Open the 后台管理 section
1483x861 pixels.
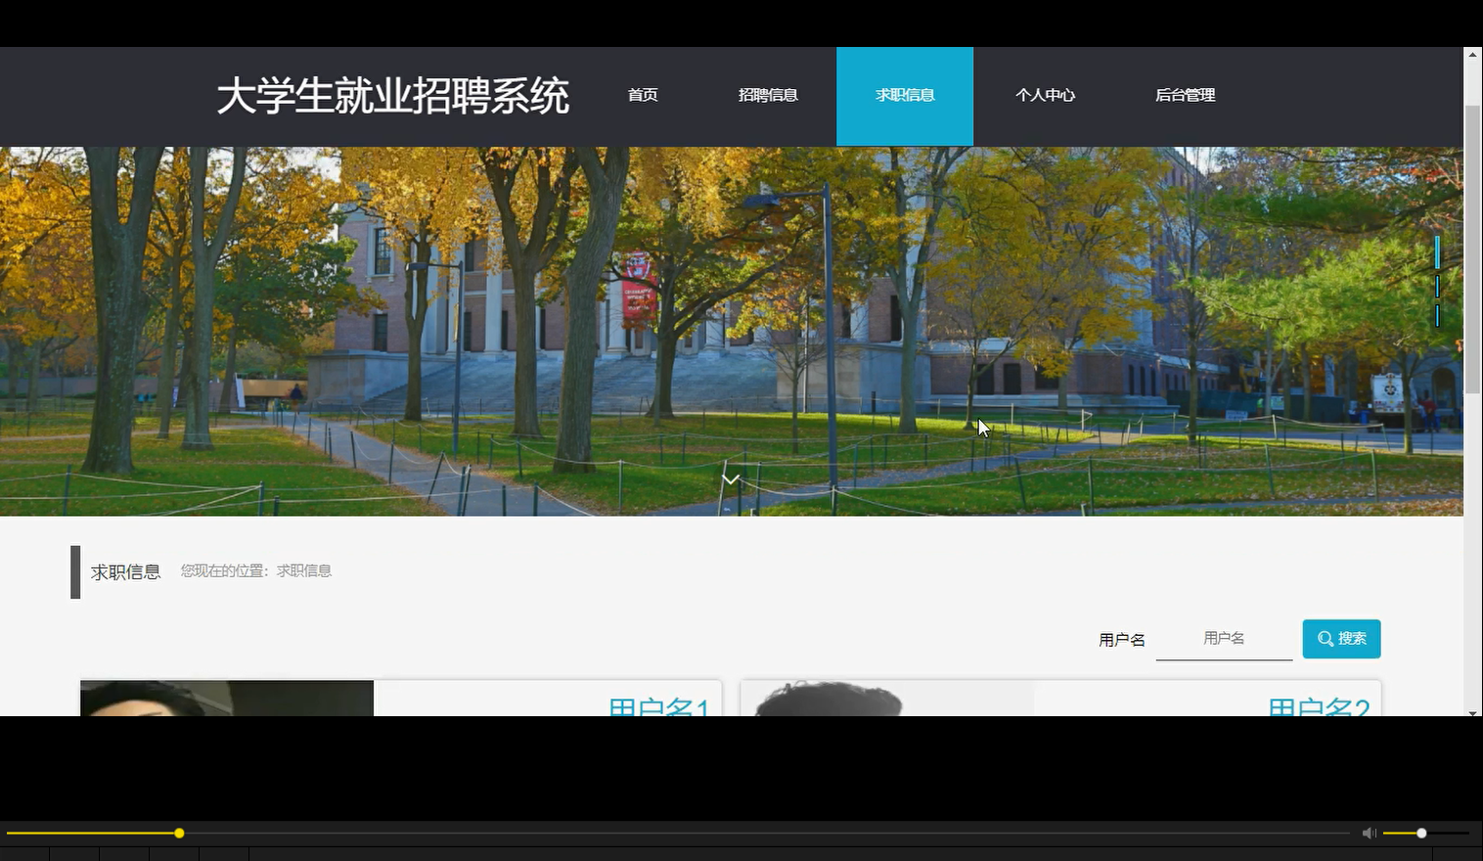tap(1185, 95)
